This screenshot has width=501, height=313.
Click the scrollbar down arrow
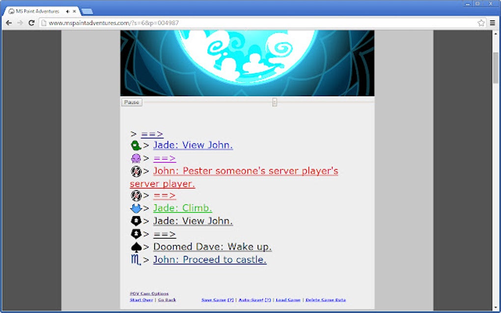(x=496, y=308)
